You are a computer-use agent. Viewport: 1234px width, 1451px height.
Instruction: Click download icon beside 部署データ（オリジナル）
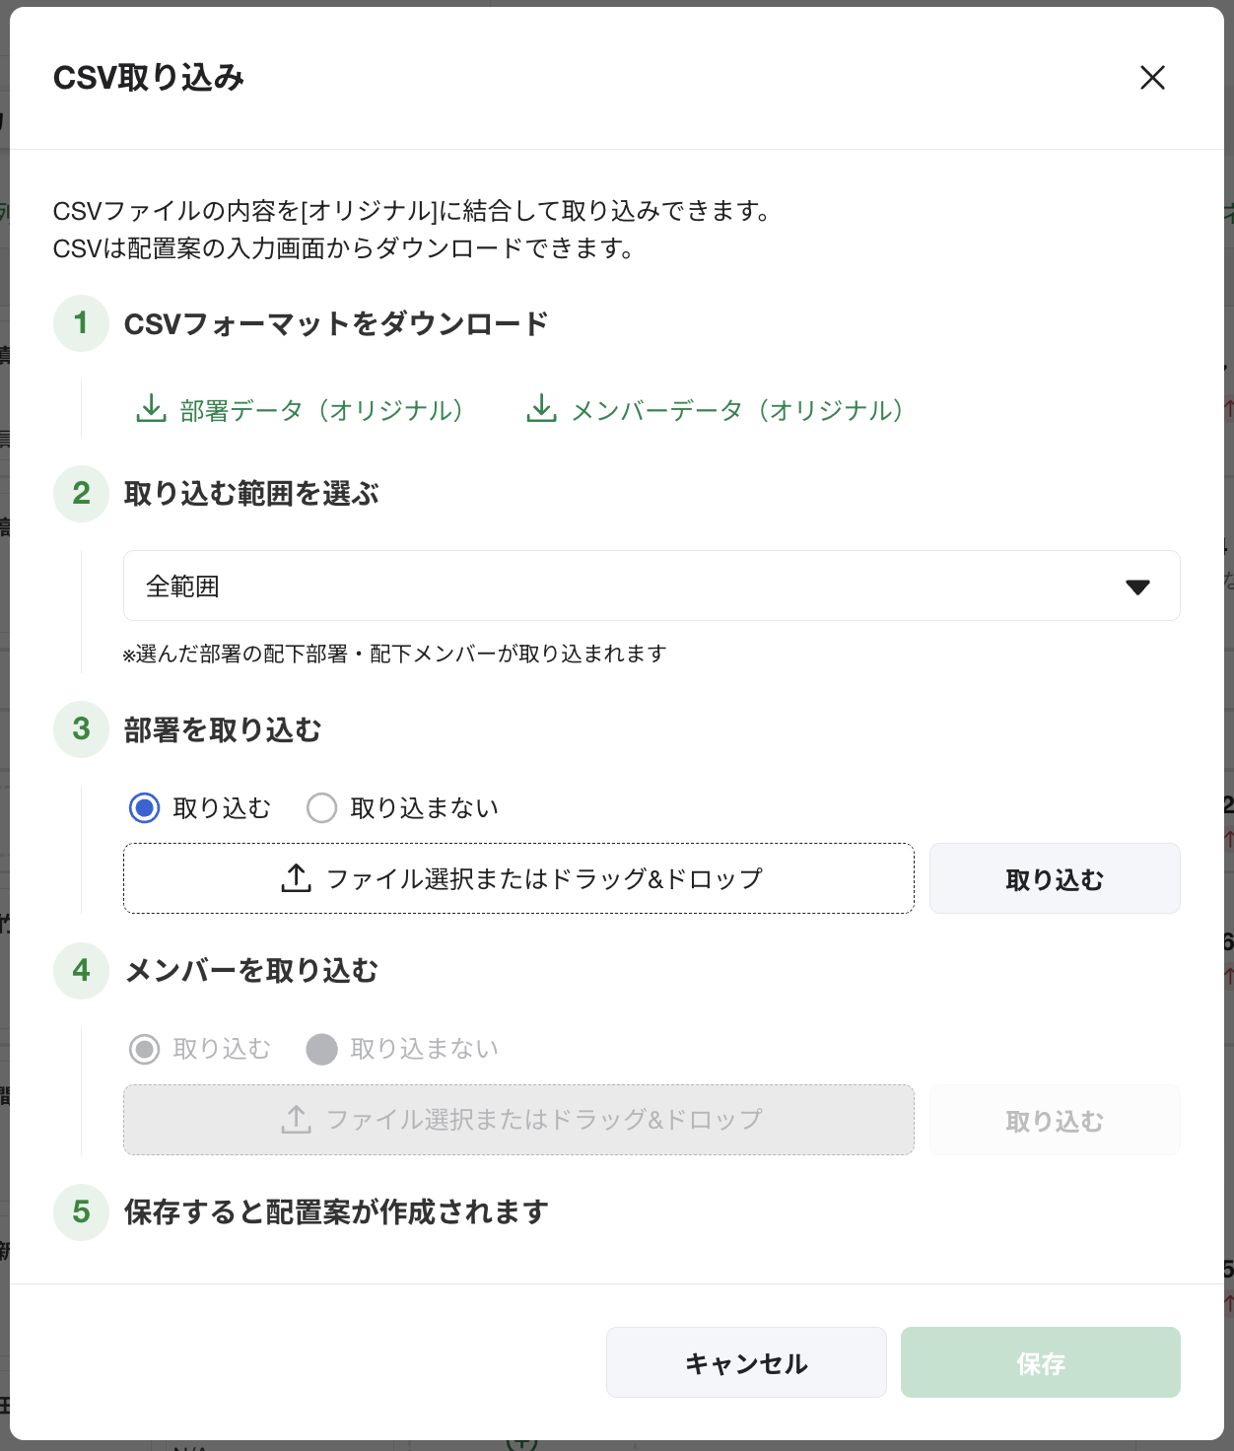tap(151, 409)
